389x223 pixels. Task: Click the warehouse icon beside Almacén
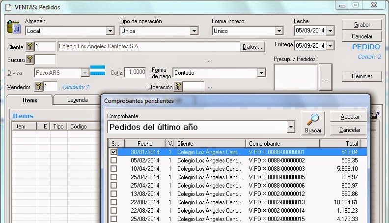[14, 27]
